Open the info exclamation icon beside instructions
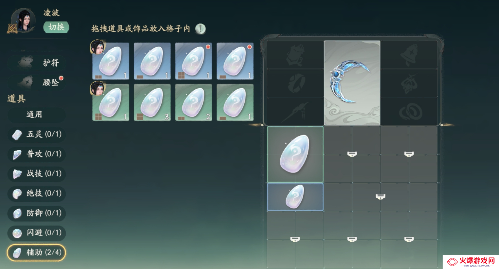 (200, 29)
